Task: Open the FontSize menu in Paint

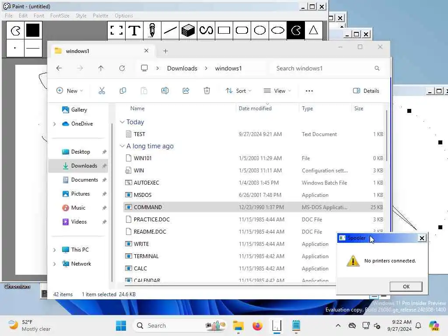Action: tap(59, 16)
